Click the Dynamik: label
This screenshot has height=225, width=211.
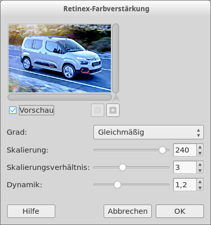coord(25,185)
